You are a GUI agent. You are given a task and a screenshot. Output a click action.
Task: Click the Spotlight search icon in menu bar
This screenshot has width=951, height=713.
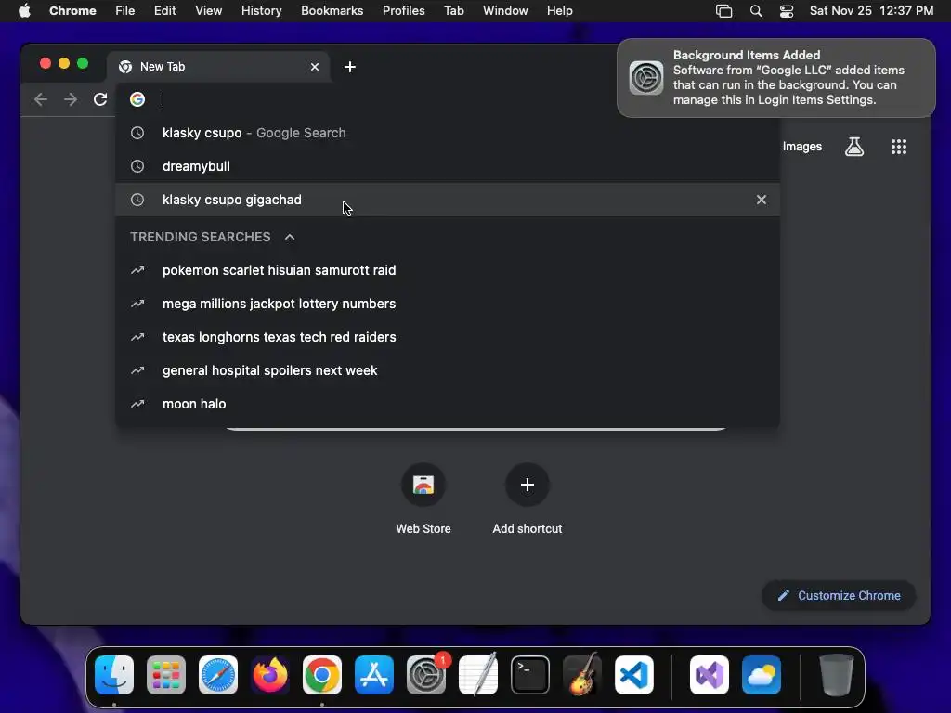756,11
